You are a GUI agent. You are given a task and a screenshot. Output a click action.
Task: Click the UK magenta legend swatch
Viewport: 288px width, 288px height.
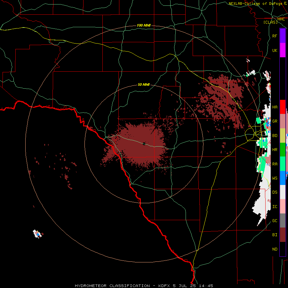[283, 50]
